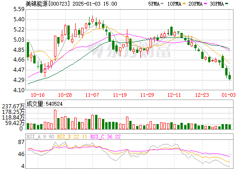Click the tallest red volume bar
Image resolution: width=240 pixels, height=169 pixels.
[55, 119]
